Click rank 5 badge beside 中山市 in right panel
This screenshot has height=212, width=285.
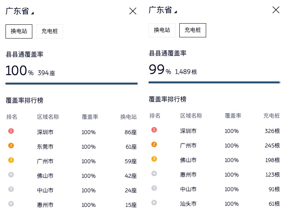[154, 188]
